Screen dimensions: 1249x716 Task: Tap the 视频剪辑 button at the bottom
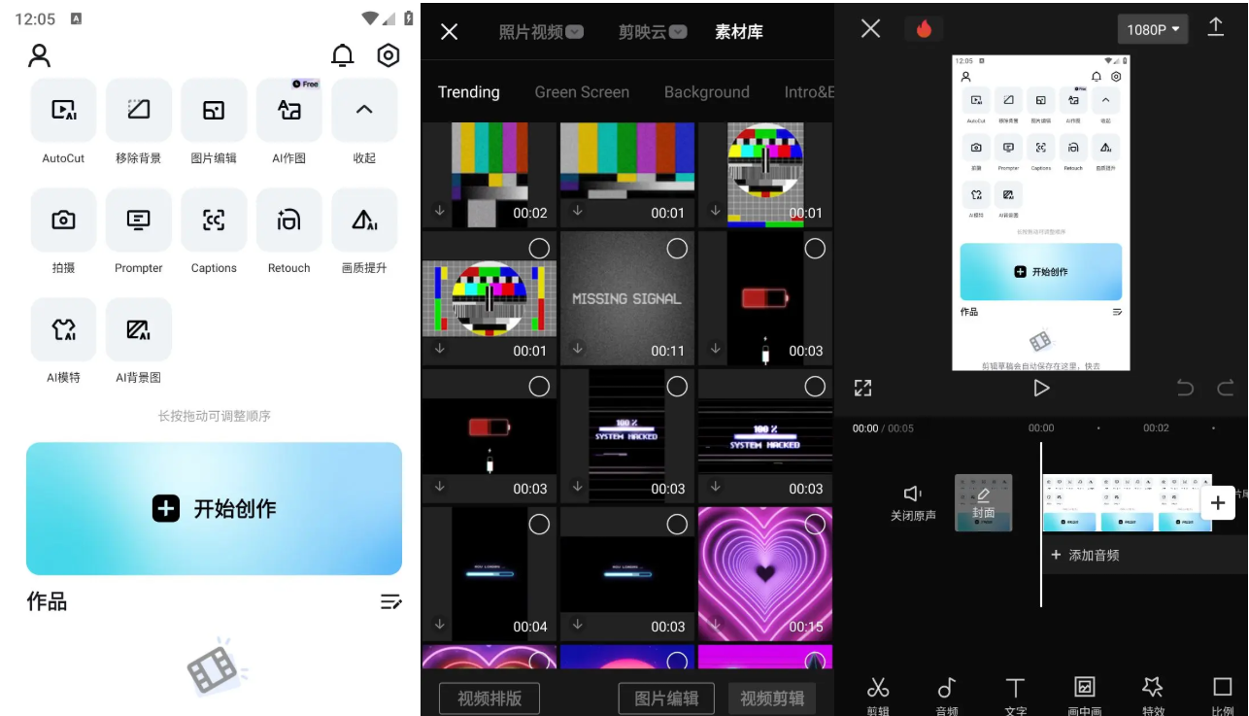(772, 698)
